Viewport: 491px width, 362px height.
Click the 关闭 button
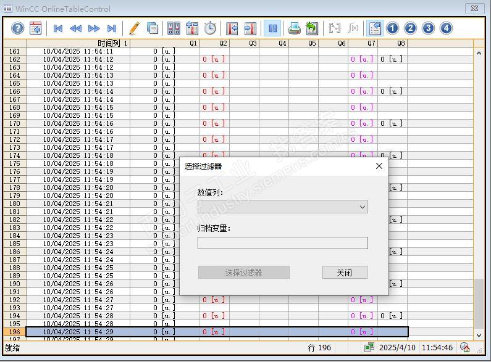tap(345, 273)
